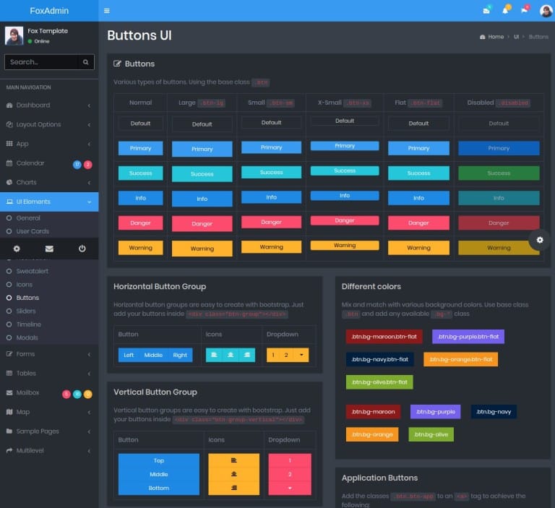Screen dimensions: 555x508
Task: Open the vertical group dropdown caret
Action: (290, 488)
